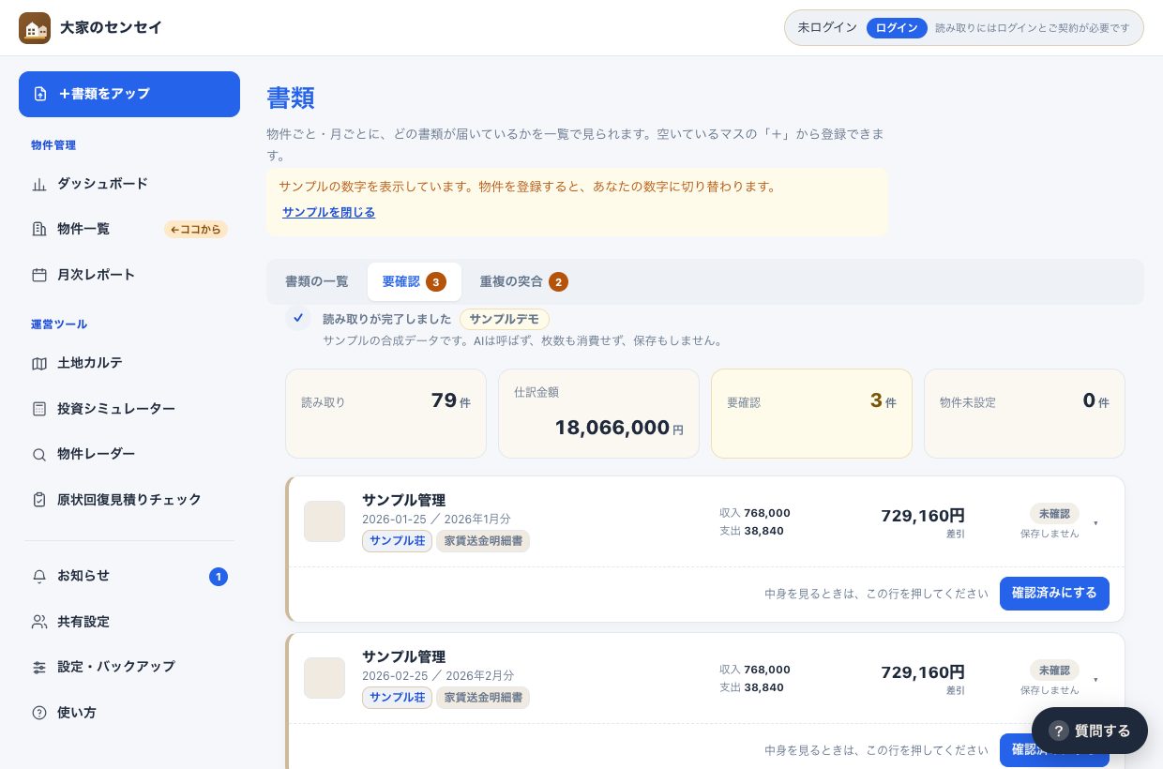Click the 物件レーダー magnifier icon
The image size is (1163, 769).
pos(39,454)
